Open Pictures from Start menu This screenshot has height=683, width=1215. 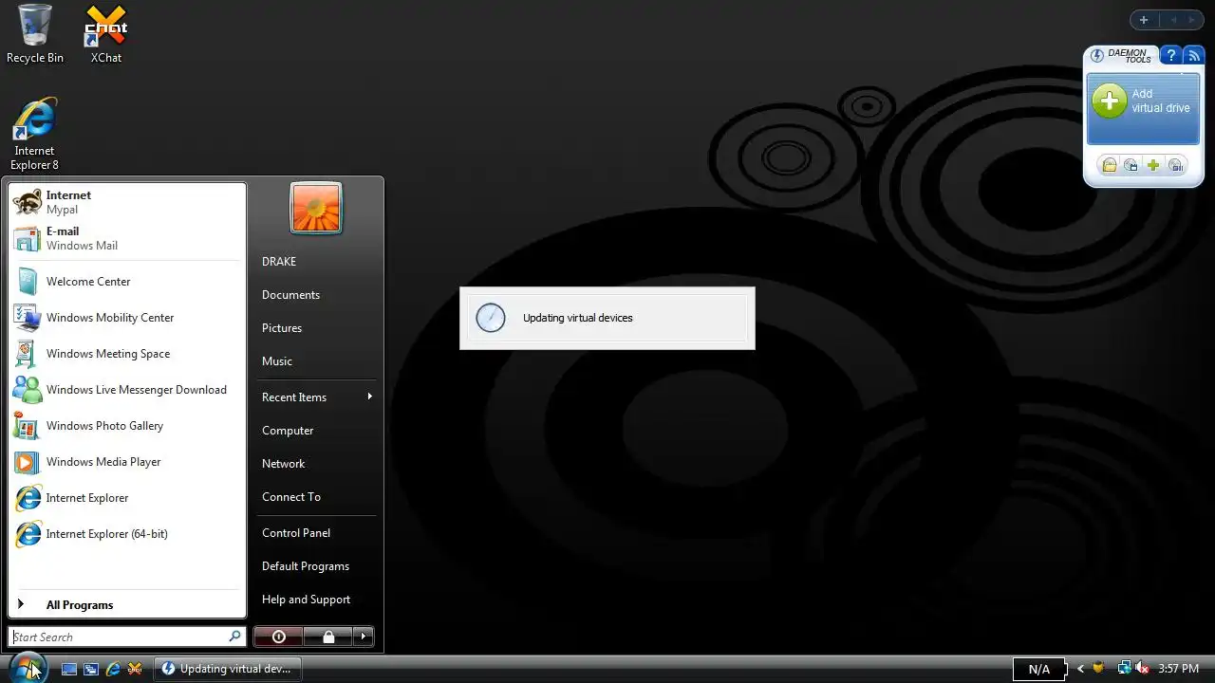pos(317,328)
